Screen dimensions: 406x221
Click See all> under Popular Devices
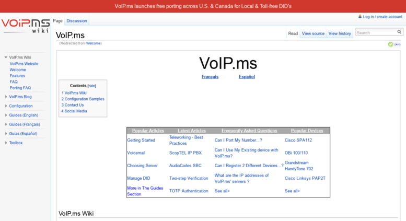tap(292, 191)
